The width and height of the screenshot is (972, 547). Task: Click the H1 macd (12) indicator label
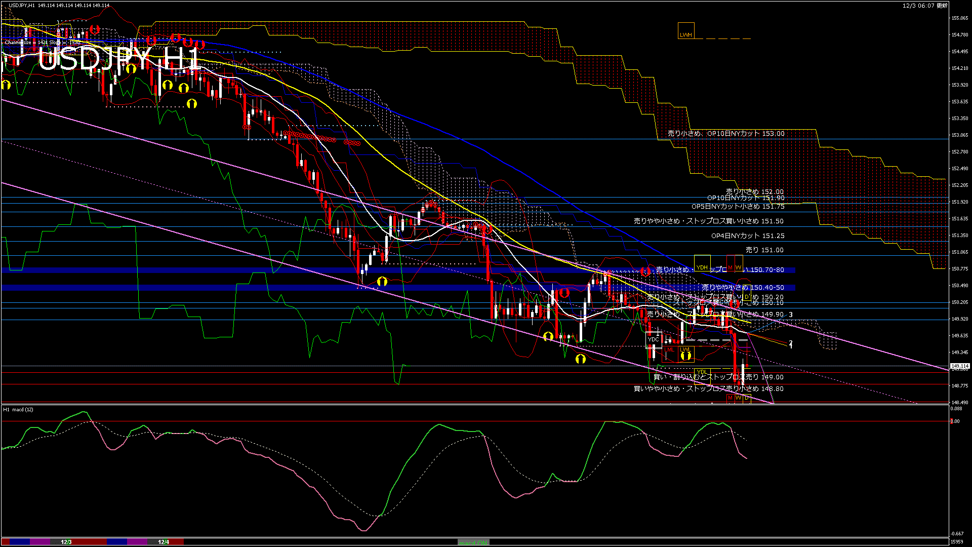point(18,409)
